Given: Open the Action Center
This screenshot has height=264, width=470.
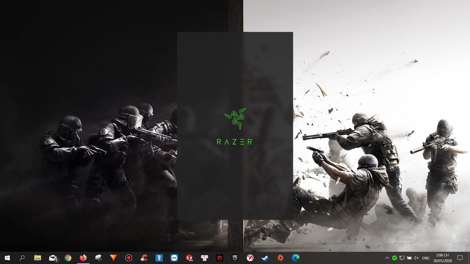Looking at the screenshot, I should click(x=460, y=258).
